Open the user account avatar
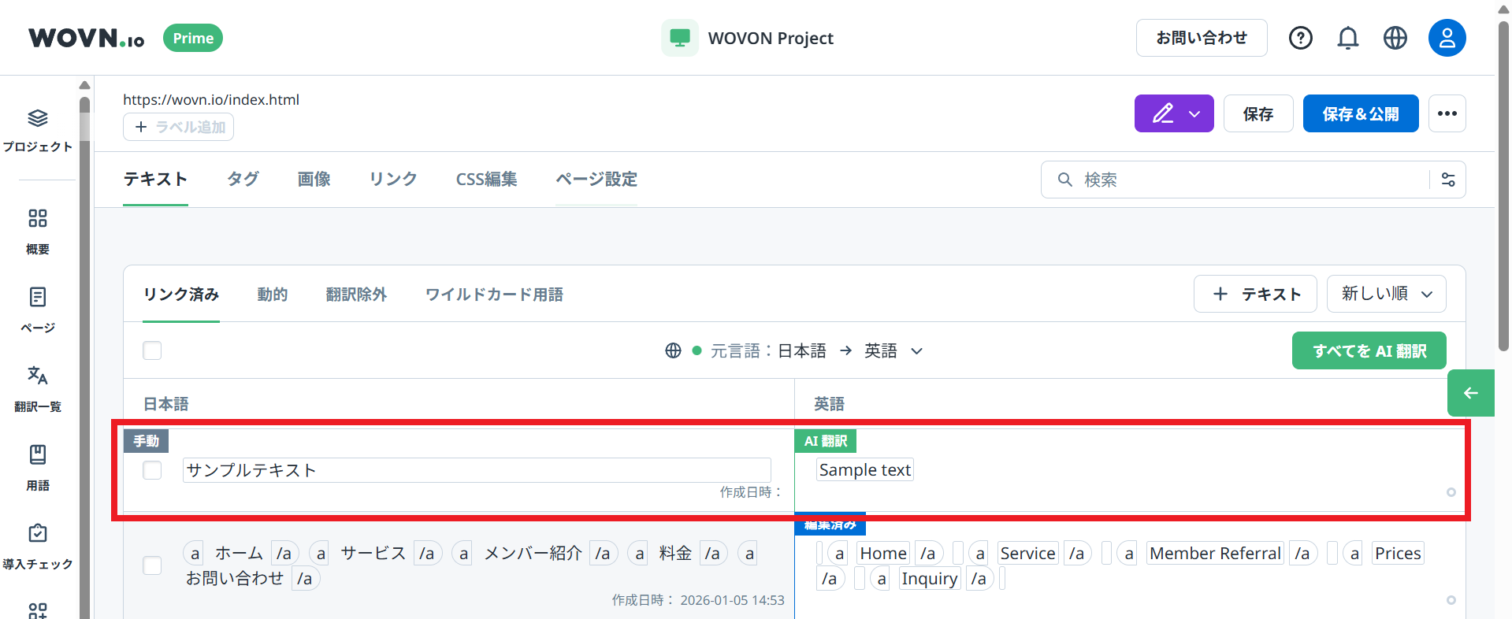The image size is (1512, 619). [x=1447, y=38]
